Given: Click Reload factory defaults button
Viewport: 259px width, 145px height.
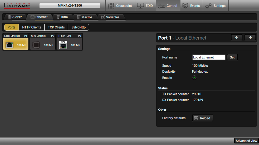Looking at the screenshot, I should point(203,118).
